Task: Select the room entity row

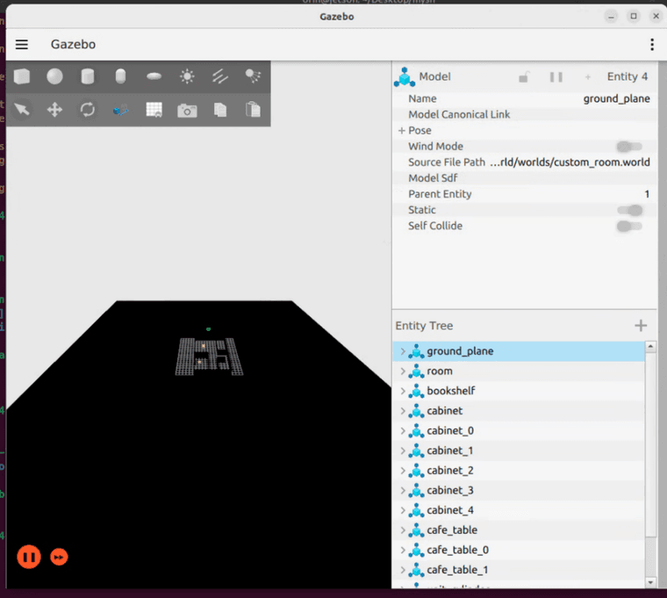Action: click(x=519, y=371)
